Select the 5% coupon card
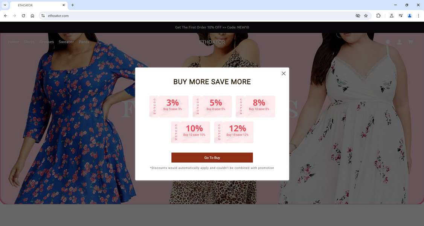The image size is (424, 226). tap(212, 106)
